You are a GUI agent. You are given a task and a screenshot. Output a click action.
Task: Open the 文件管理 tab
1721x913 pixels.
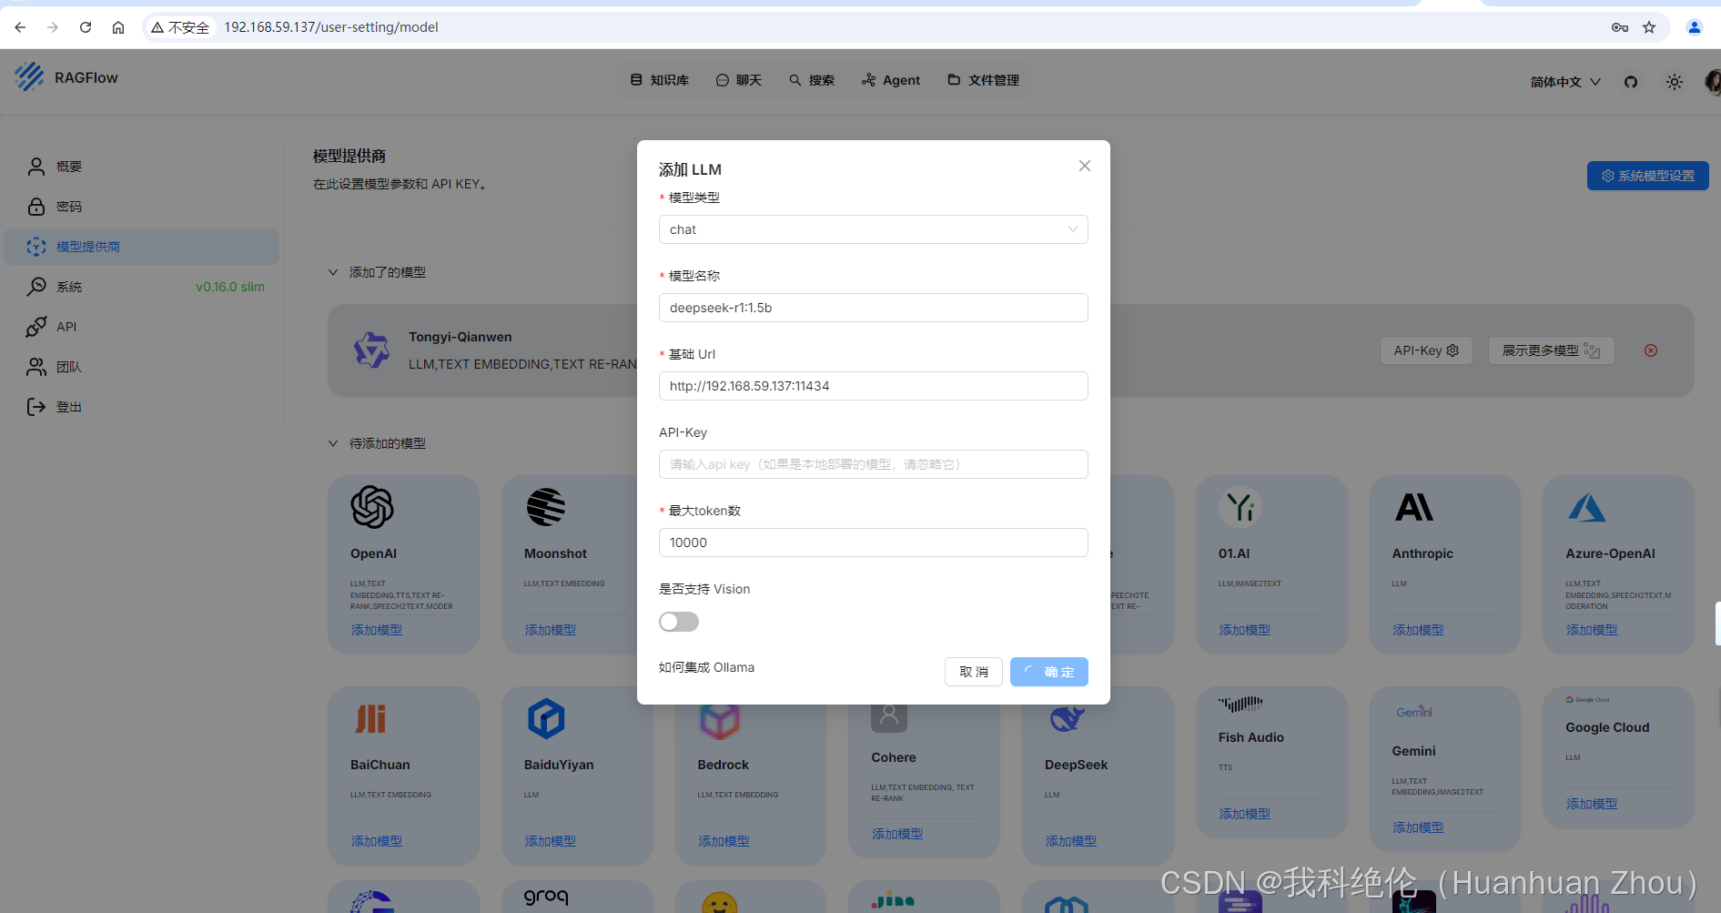984,80
